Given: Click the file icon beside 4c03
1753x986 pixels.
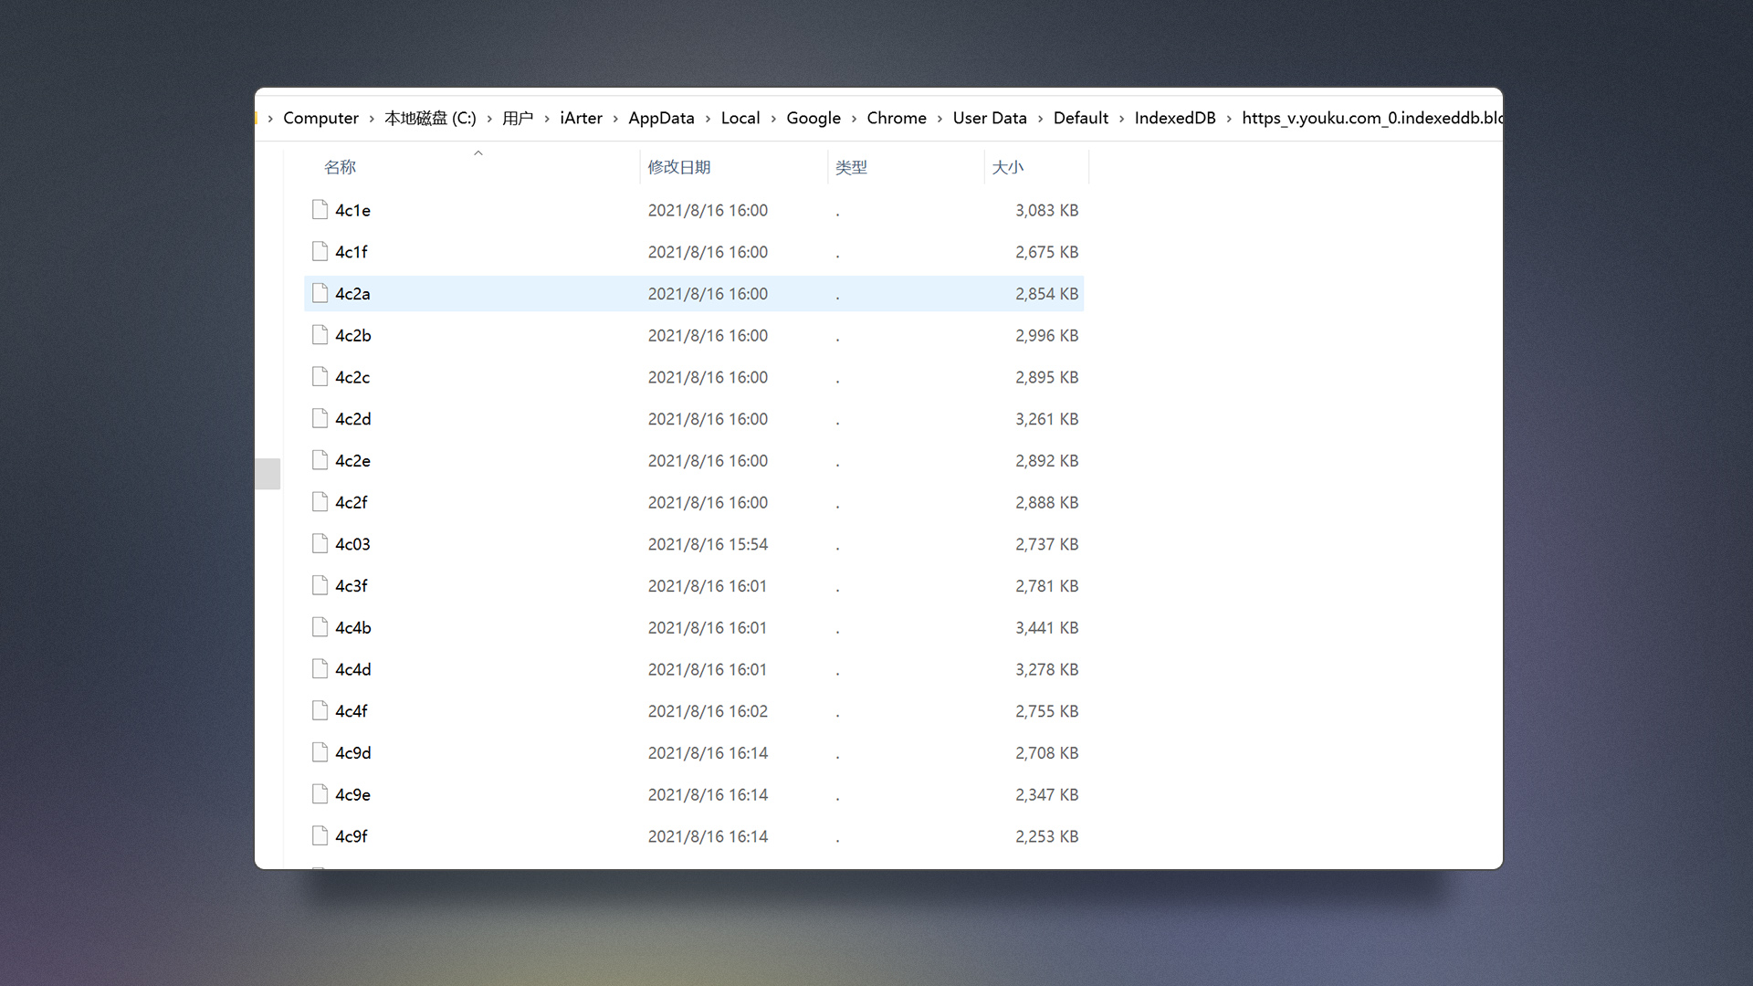Looking at the screenshot, I should pyautogui.click(x=320, y=544).
